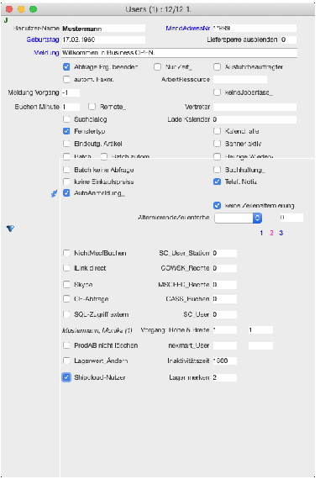Toggle the keine Zeilenalternierung checkbox
The width and height of the screenshot is (320, 479).
tap(217, 205)
